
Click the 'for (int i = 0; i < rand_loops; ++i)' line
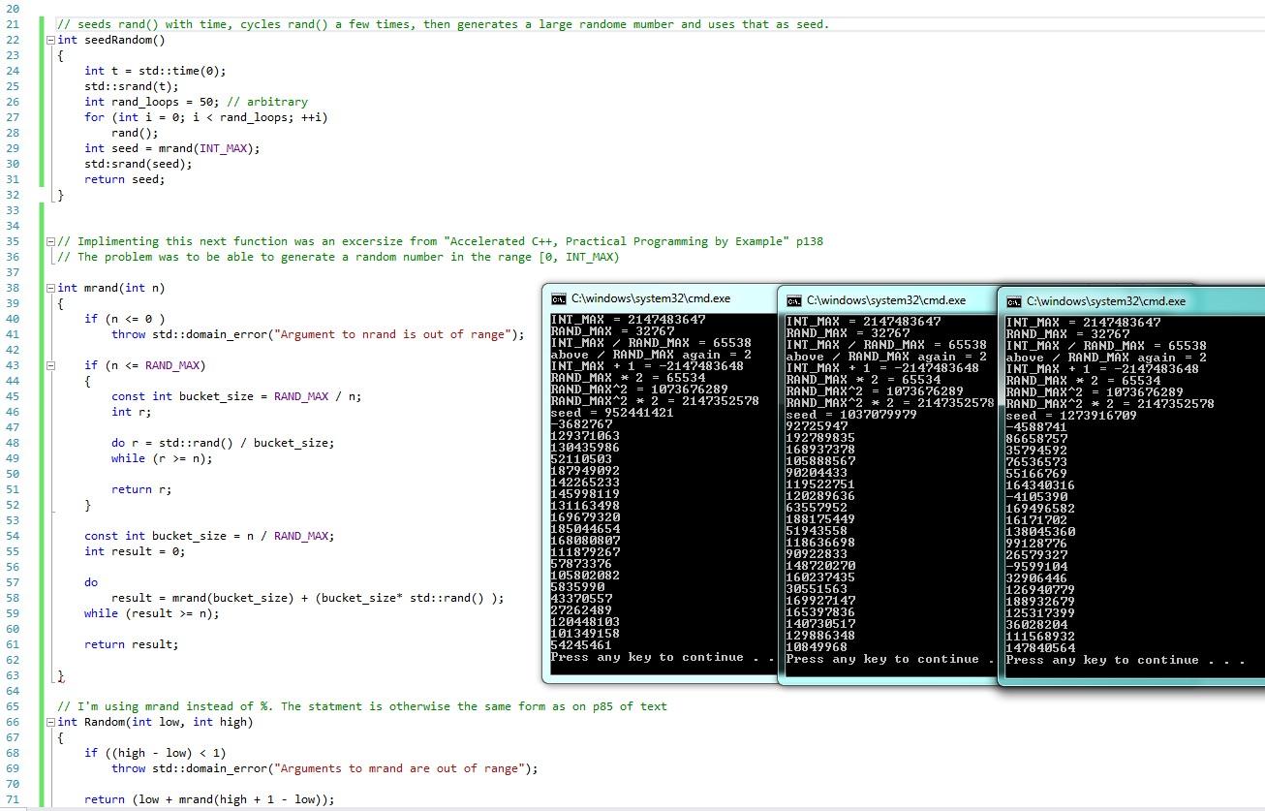click(x=206, y=117)
